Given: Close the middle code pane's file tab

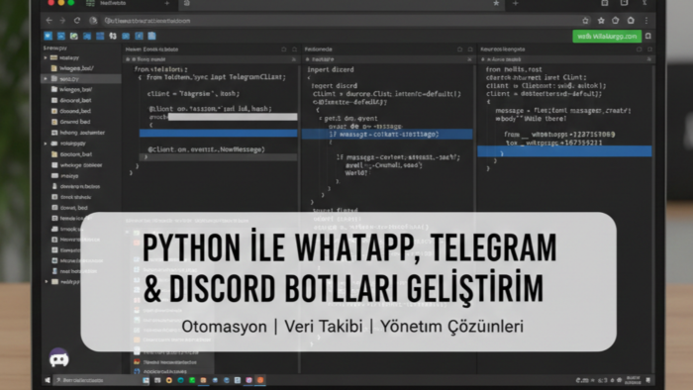Looking at the screenshot, I should tap(469, 59).
